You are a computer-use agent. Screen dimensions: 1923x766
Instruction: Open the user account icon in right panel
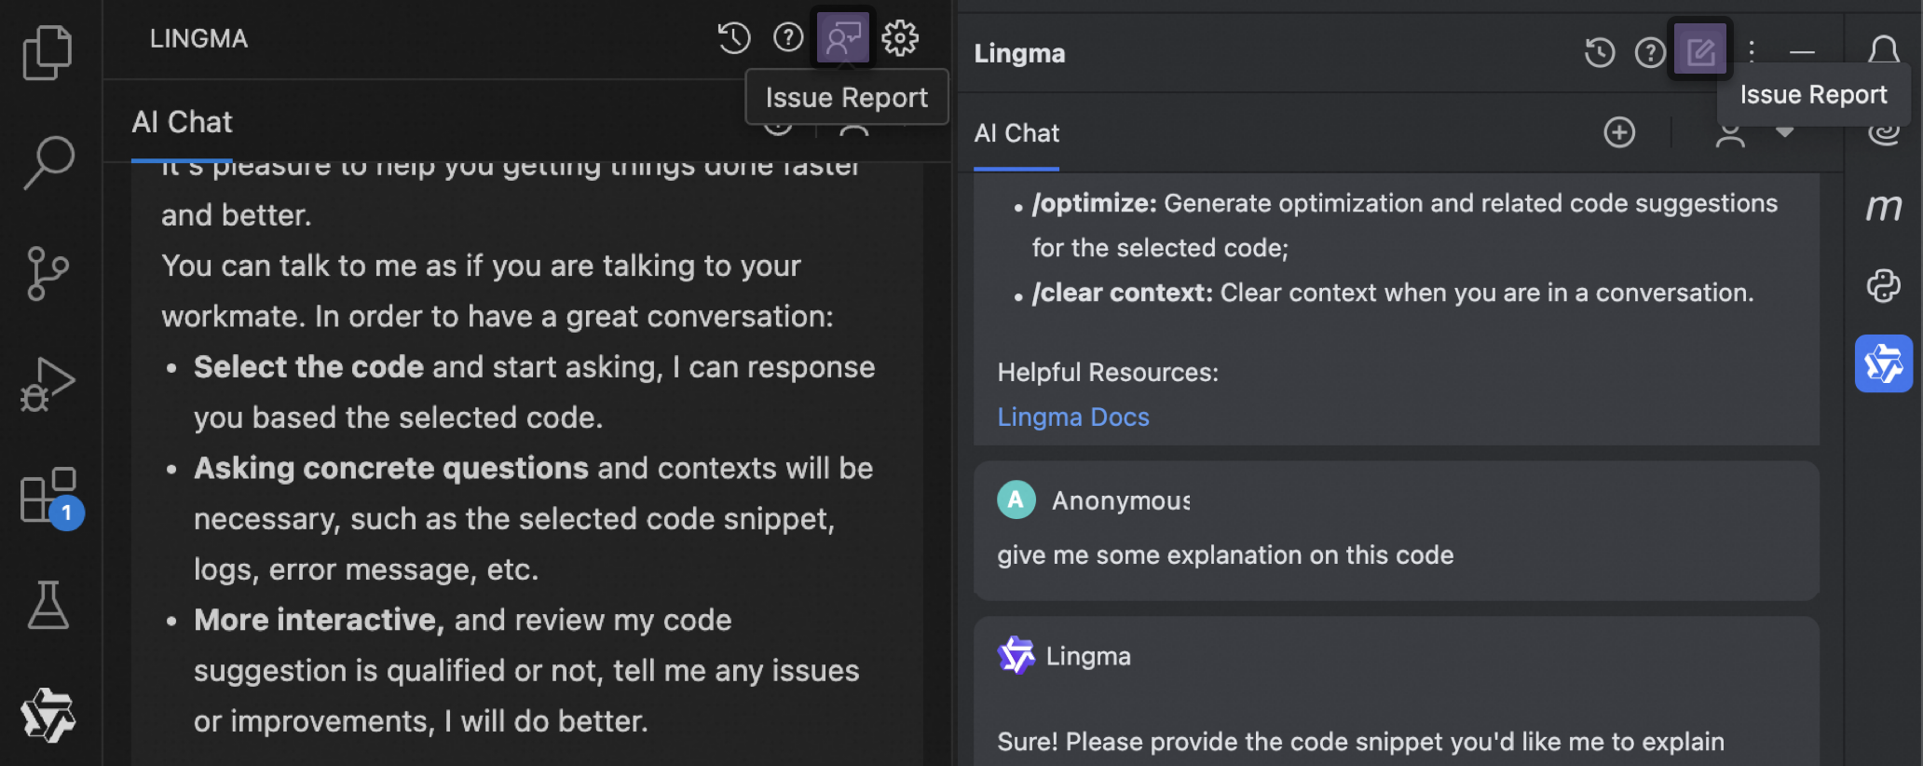tap(1730, 135)
